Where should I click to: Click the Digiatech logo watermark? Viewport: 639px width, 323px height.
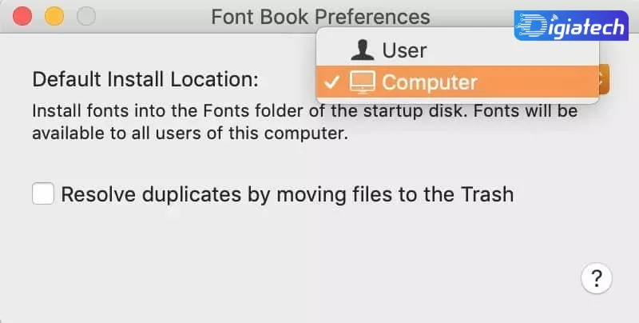click(x=571, y=26)
